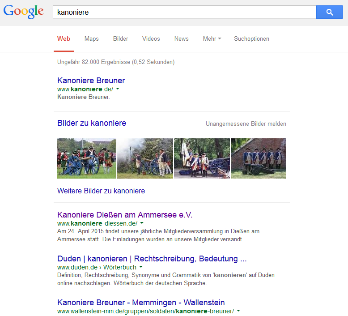Open the News tab

pyautogui.click(x=181, y=38)
